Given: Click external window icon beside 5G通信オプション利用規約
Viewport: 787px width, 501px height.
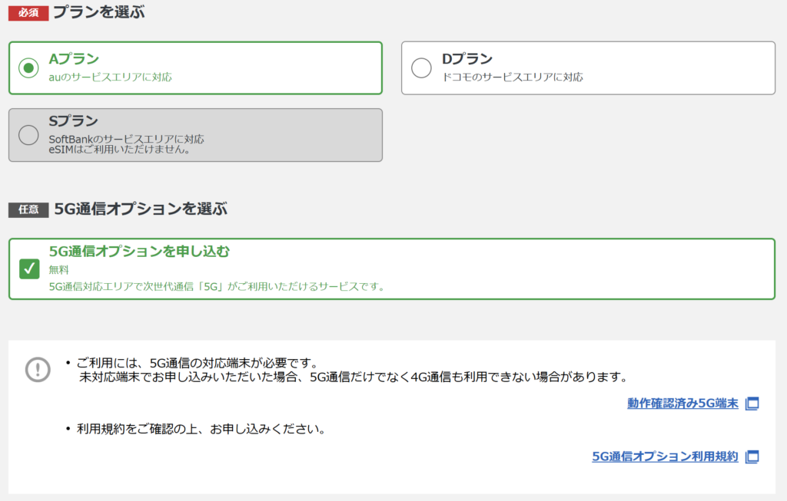Looking at the screenshot, I should [x=752, y=457].
